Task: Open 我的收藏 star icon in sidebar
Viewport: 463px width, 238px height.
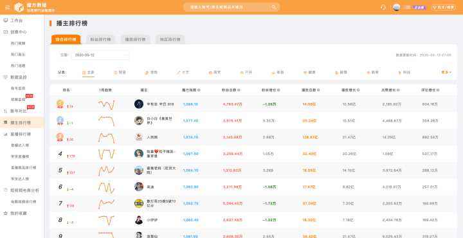Action: click(5, 213)
